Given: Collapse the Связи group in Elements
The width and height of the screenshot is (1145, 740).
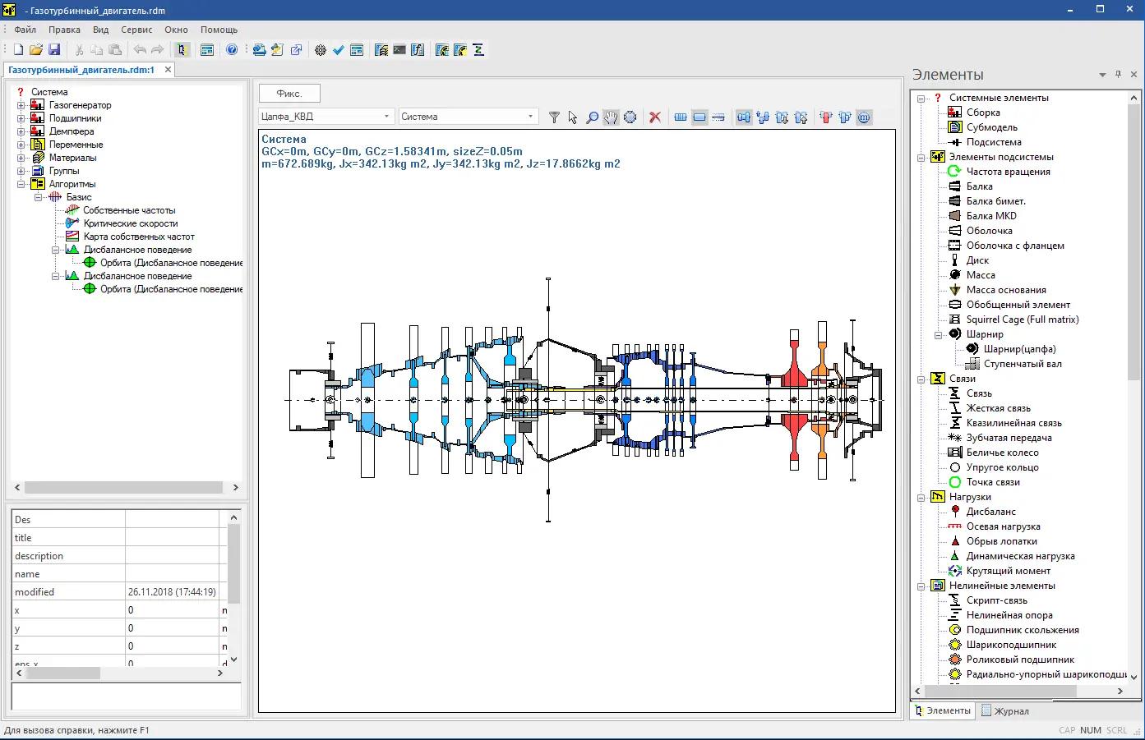Looking at the screenshot, I should [x=921, y=379].
